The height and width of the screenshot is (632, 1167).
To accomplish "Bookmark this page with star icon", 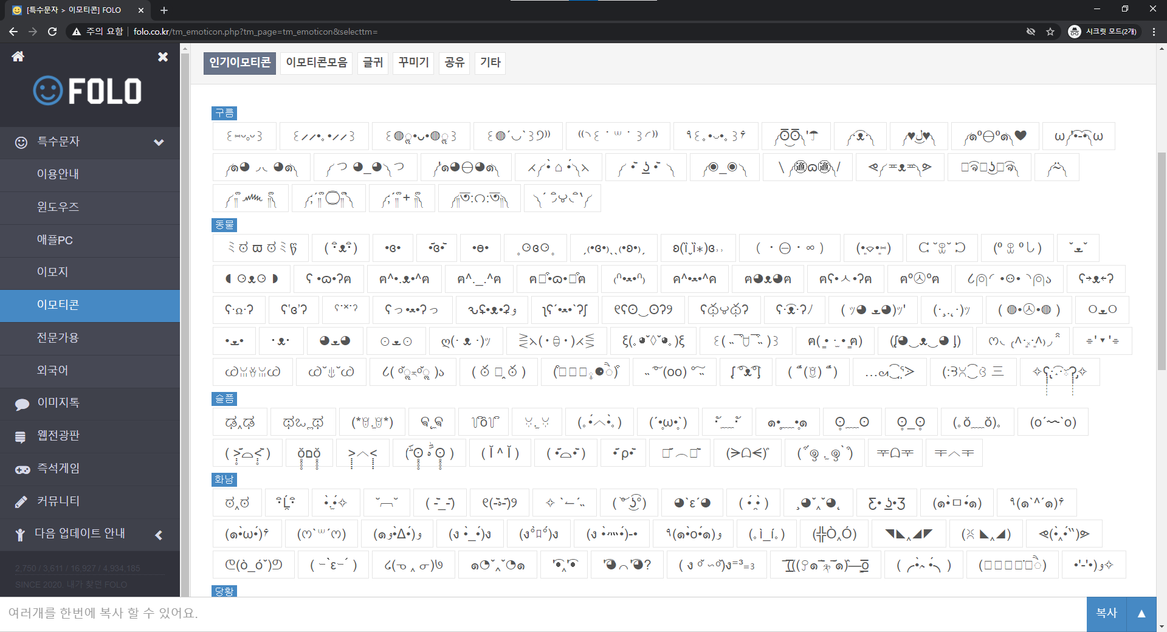I will [x=1050, y=32].
